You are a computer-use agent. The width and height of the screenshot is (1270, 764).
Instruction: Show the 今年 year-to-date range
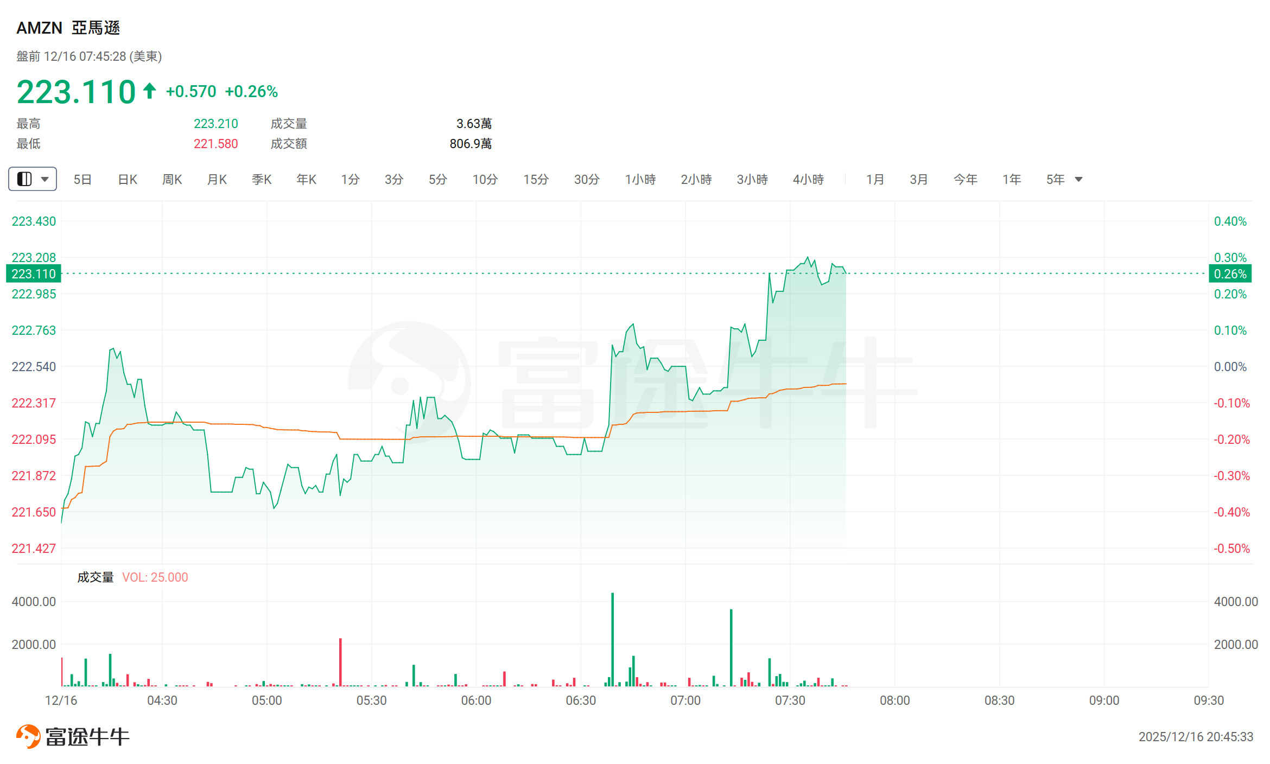[x=966, y=180]
